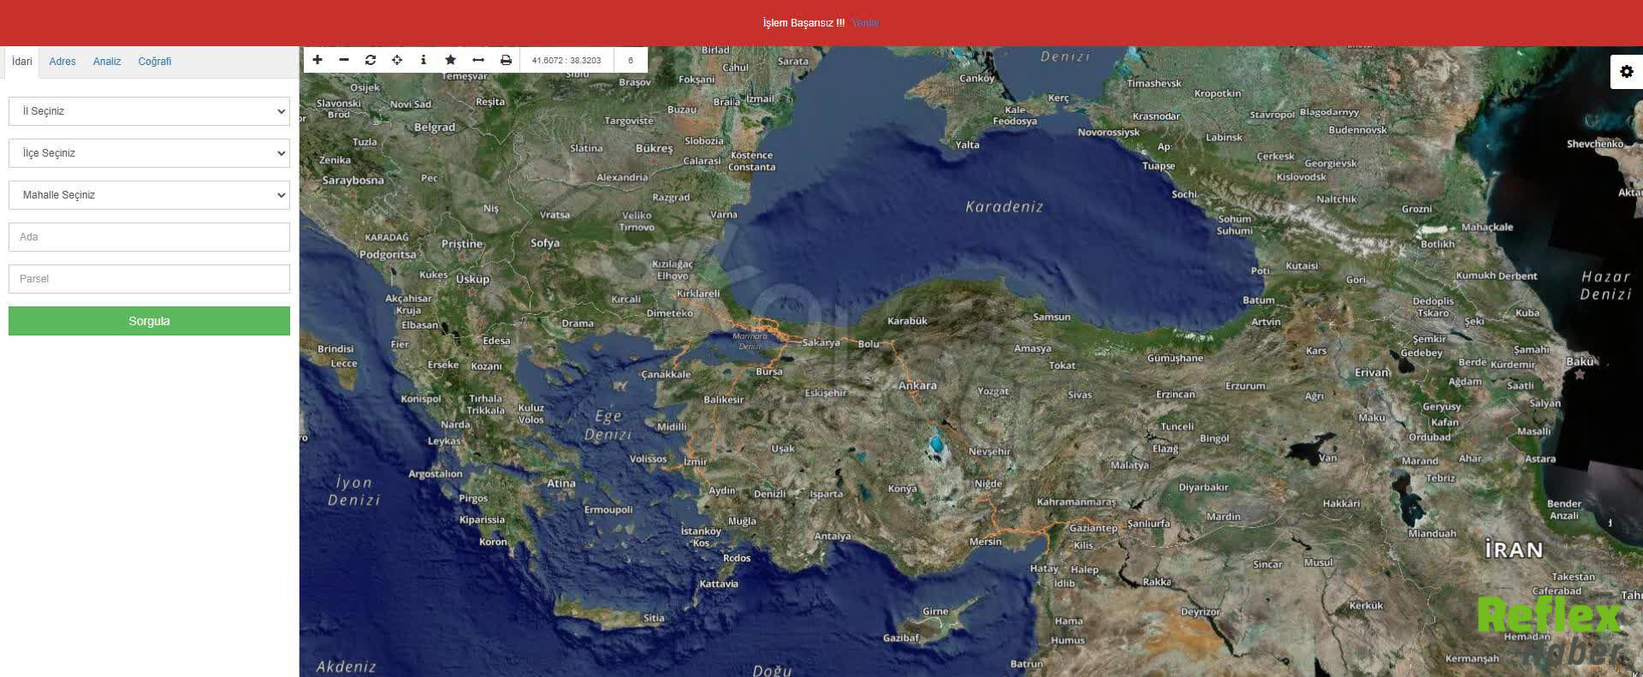Click the printer icon
The image size is (1643, 677).
pyautogui.click(x=506, y=60)
